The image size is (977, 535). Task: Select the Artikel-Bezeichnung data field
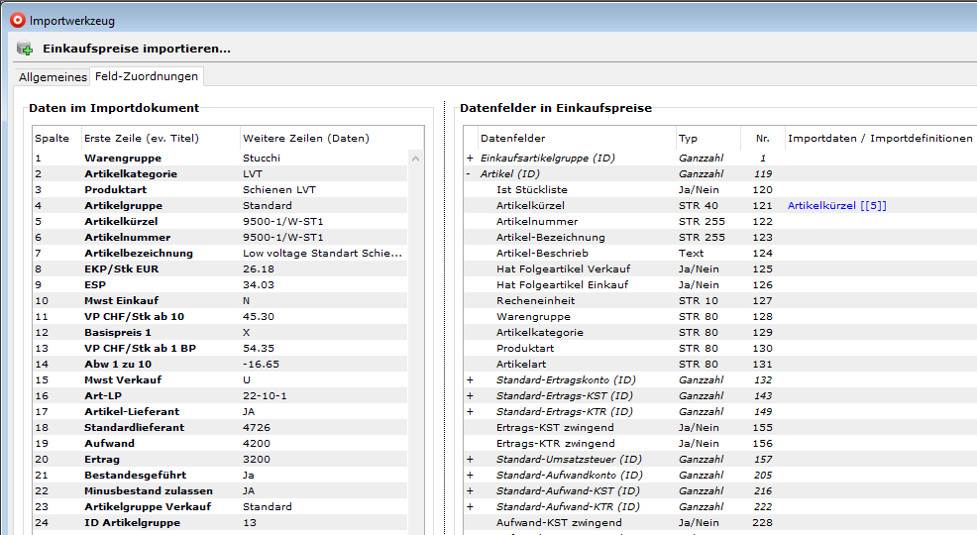pos(550,238)
